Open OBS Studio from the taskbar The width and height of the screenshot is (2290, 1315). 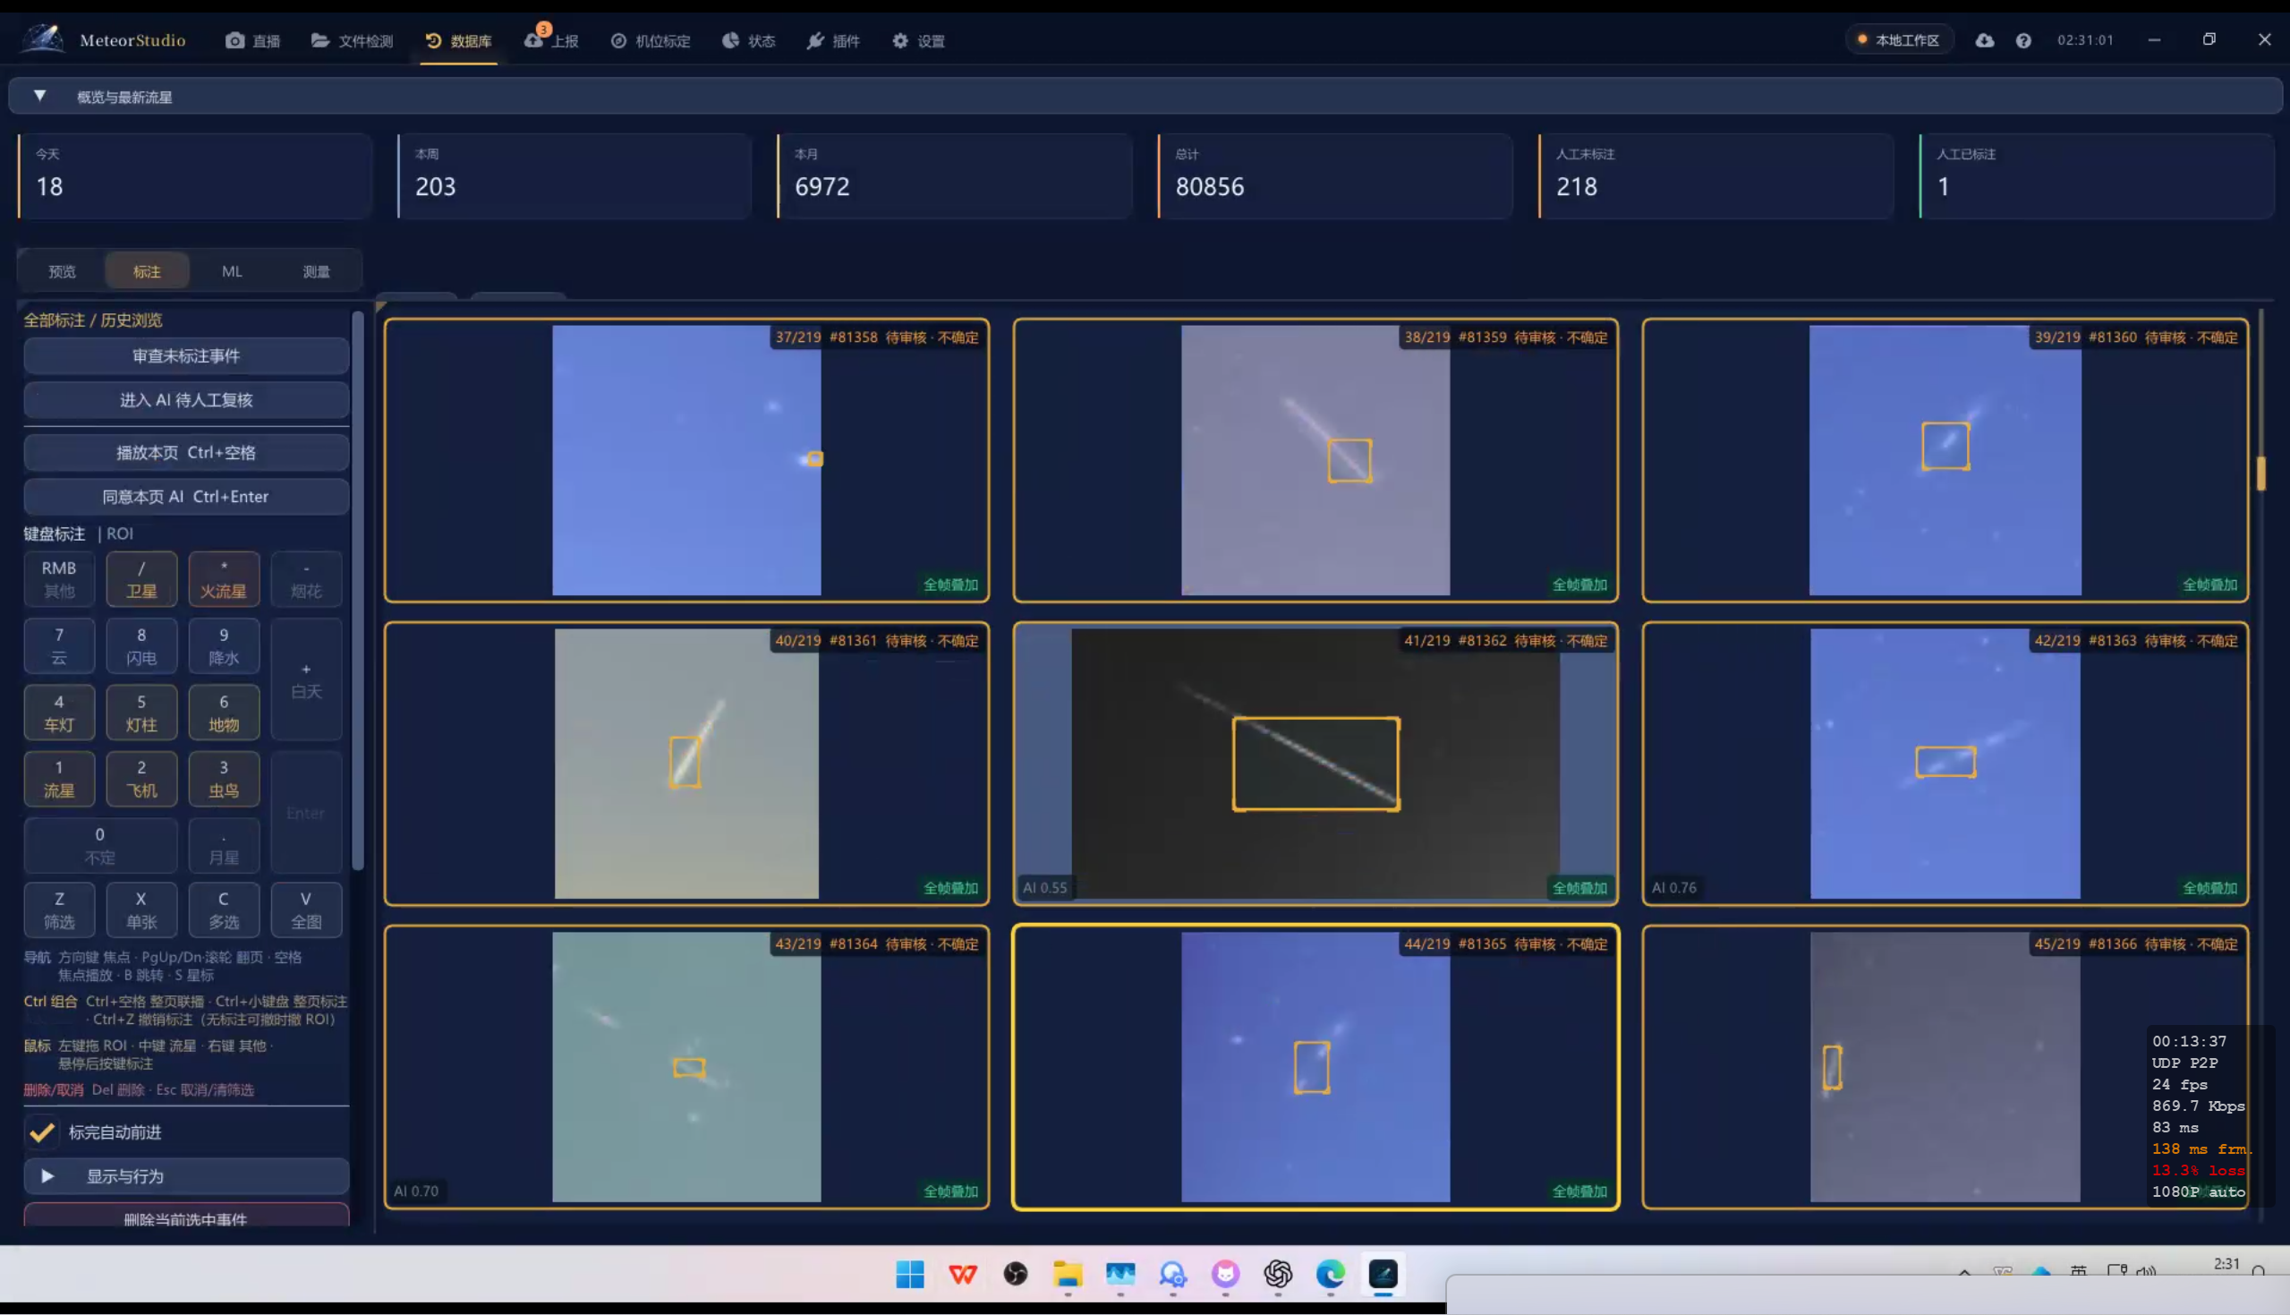click(x=1016, y=1275)
